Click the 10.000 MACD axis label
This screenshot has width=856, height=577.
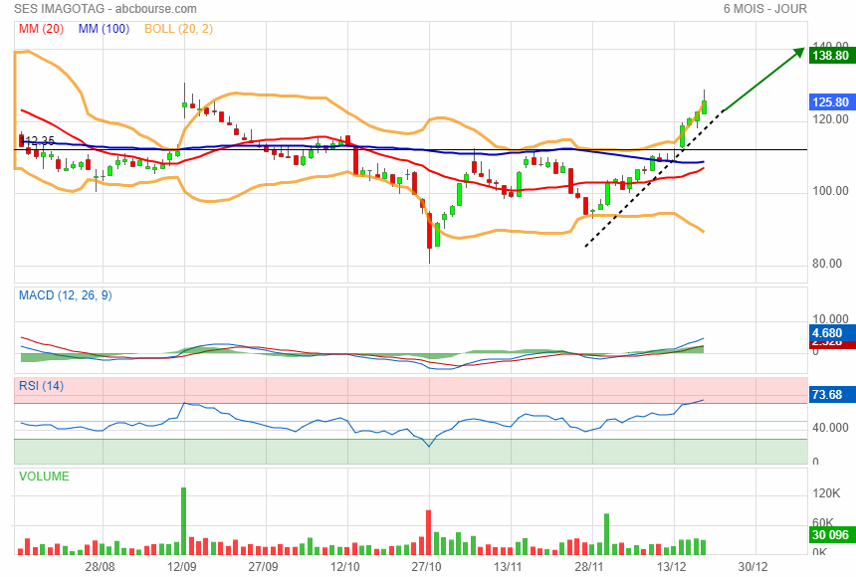pos(830,318)
